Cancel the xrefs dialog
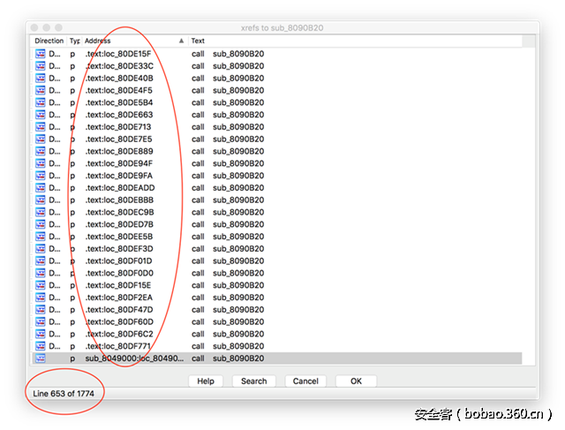 pos(305,381)
